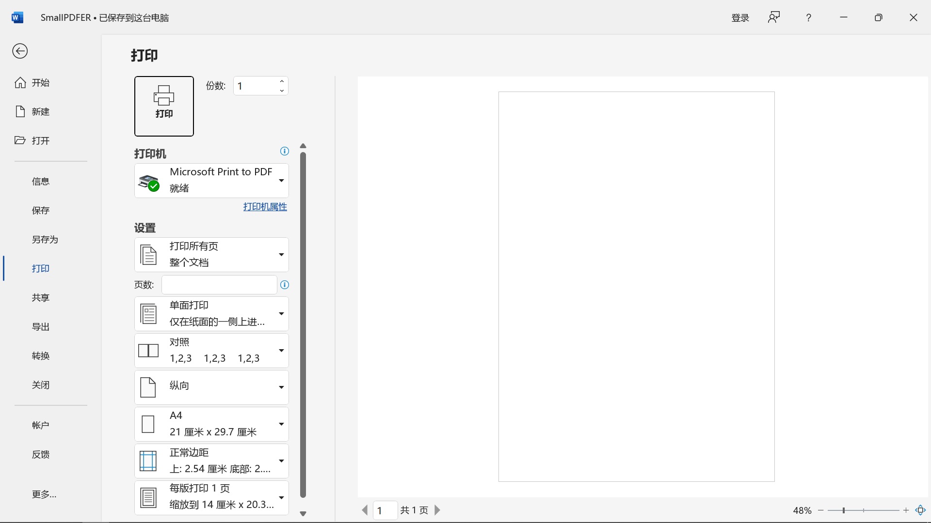This screenshot has width=931, height=523.
Task: Select 另存为 in the left sidebar
Action: [x=45, y=240]
